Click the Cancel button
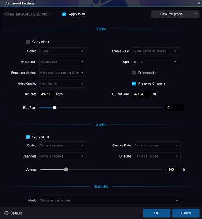Viewport: 202px width, 219px height. tap(186, 213)
